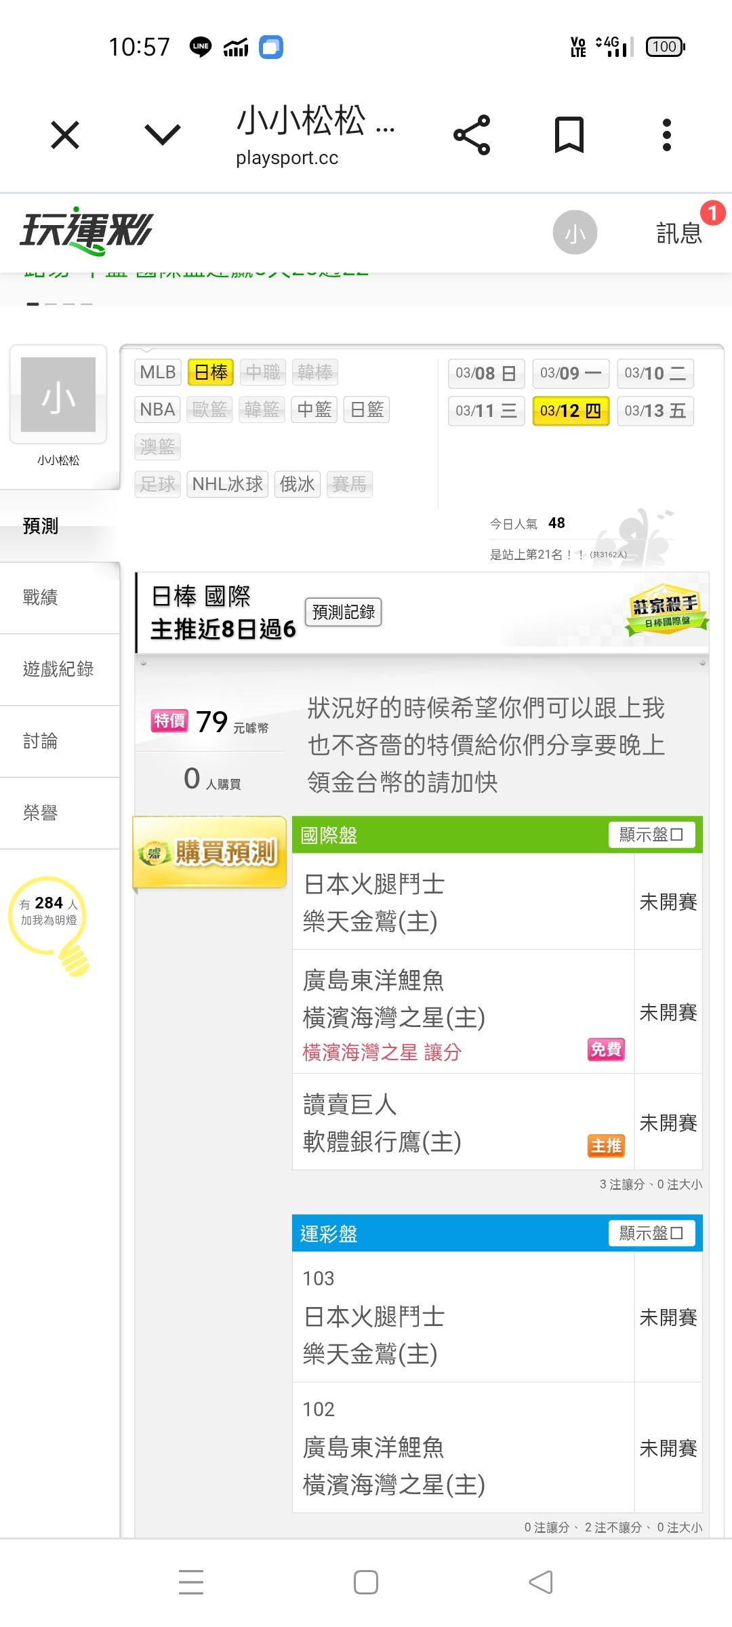Viewport: 732px width, 1627px height.
Task: Open the 玩運彩 logo home link
Action: click(86, 231)
